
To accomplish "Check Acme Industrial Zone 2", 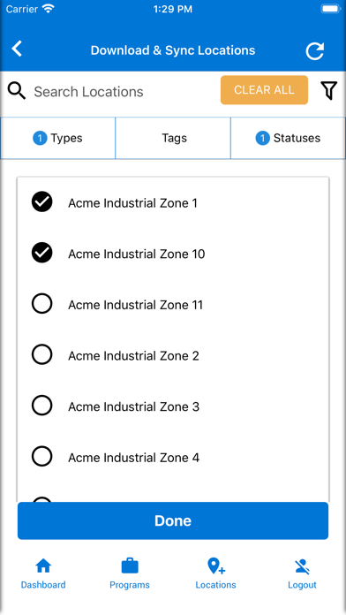I will pyautogui.click(x=42, y=354).
